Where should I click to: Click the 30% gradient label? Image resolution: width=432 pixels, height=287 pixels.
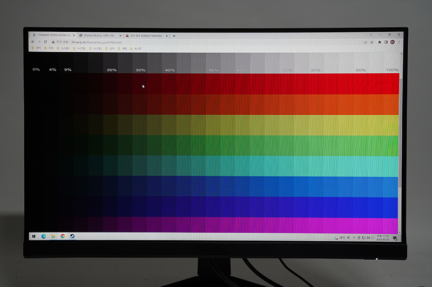tap(140, 70)
